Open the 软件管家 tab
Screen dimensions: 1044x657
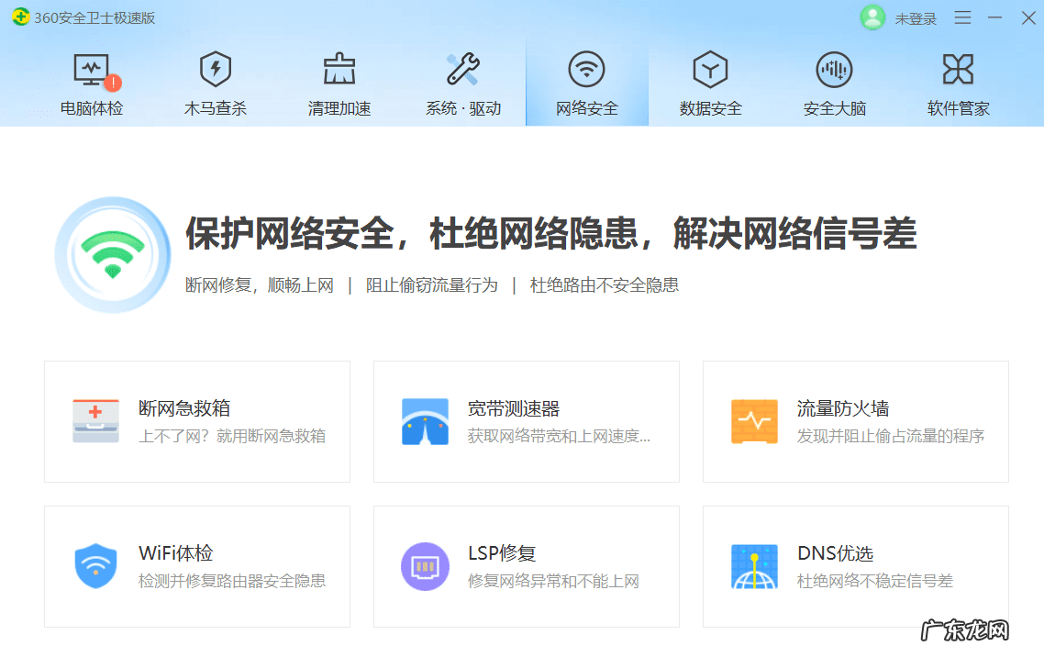tap(958, 83)
